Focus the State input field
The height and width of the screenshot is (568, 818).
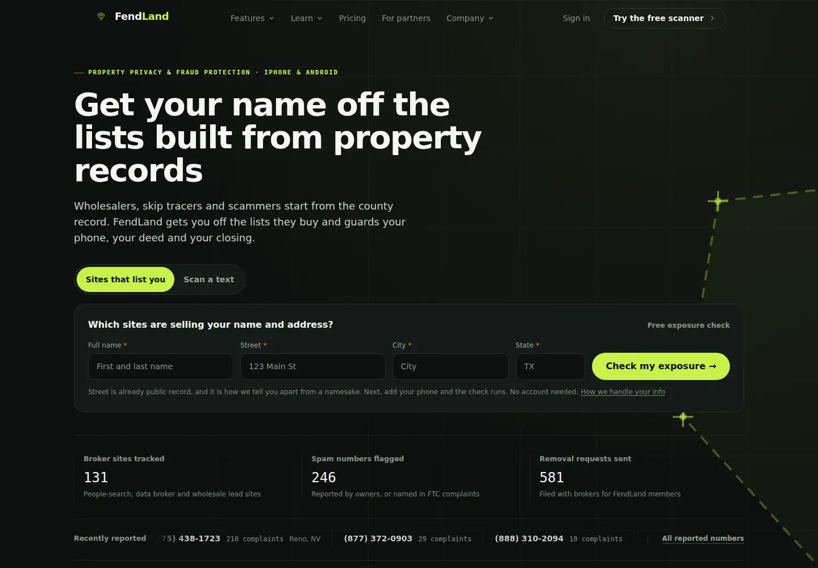pyautogui.click(x=550, y=366)
